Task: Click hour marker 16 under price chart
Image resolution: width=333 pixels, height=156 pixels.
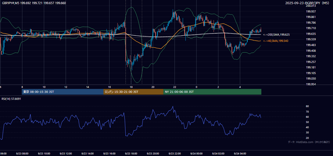Action: pyautogui.click(x=109, y=87)
